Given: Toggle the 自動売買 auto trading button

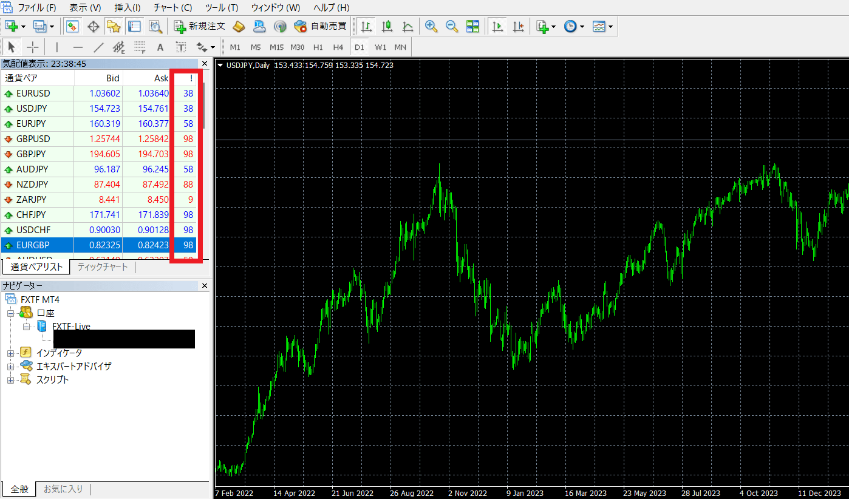Looking at the screenshot, I should 320,26.
